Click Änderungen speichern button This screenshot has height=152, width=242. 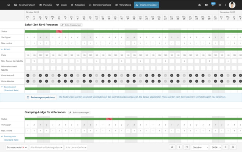pyautogui.click(x=41, y=97)
